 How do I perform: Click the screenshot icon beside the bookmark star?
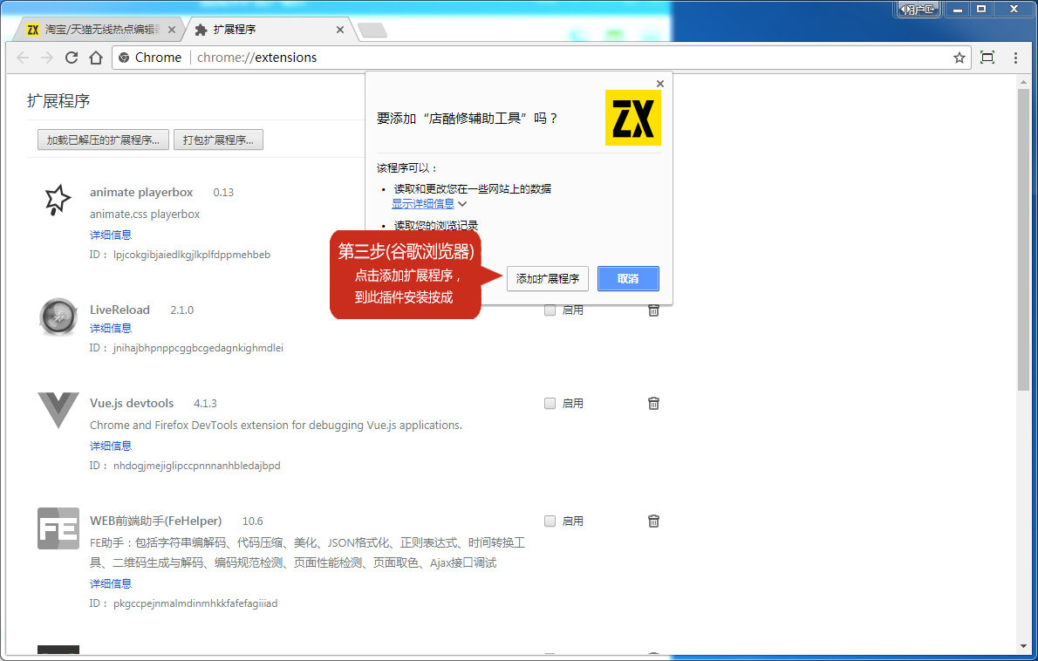[x=987, y=58]
